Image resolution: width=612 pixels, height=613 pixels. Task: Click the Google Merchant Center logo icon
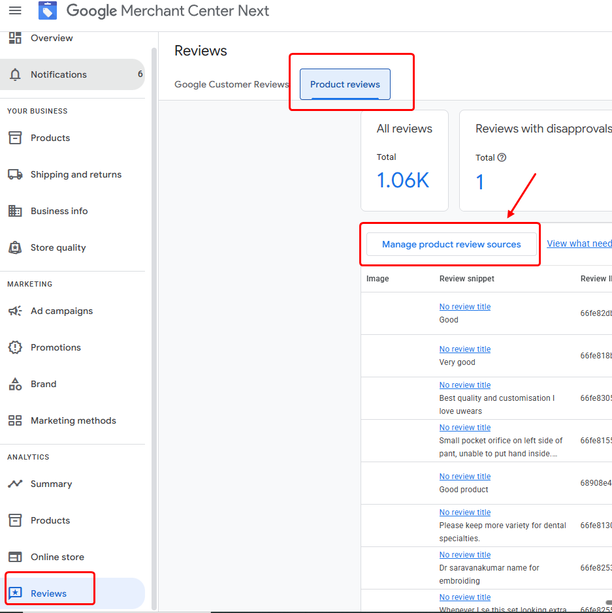(48, 11)
